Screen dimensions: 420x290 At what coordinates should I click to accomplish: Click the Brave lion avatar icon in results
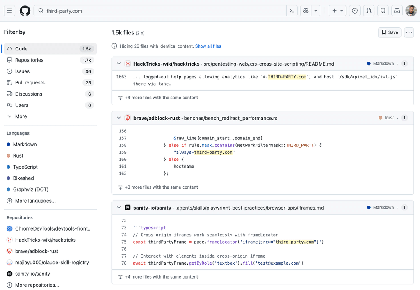(128, 118)
